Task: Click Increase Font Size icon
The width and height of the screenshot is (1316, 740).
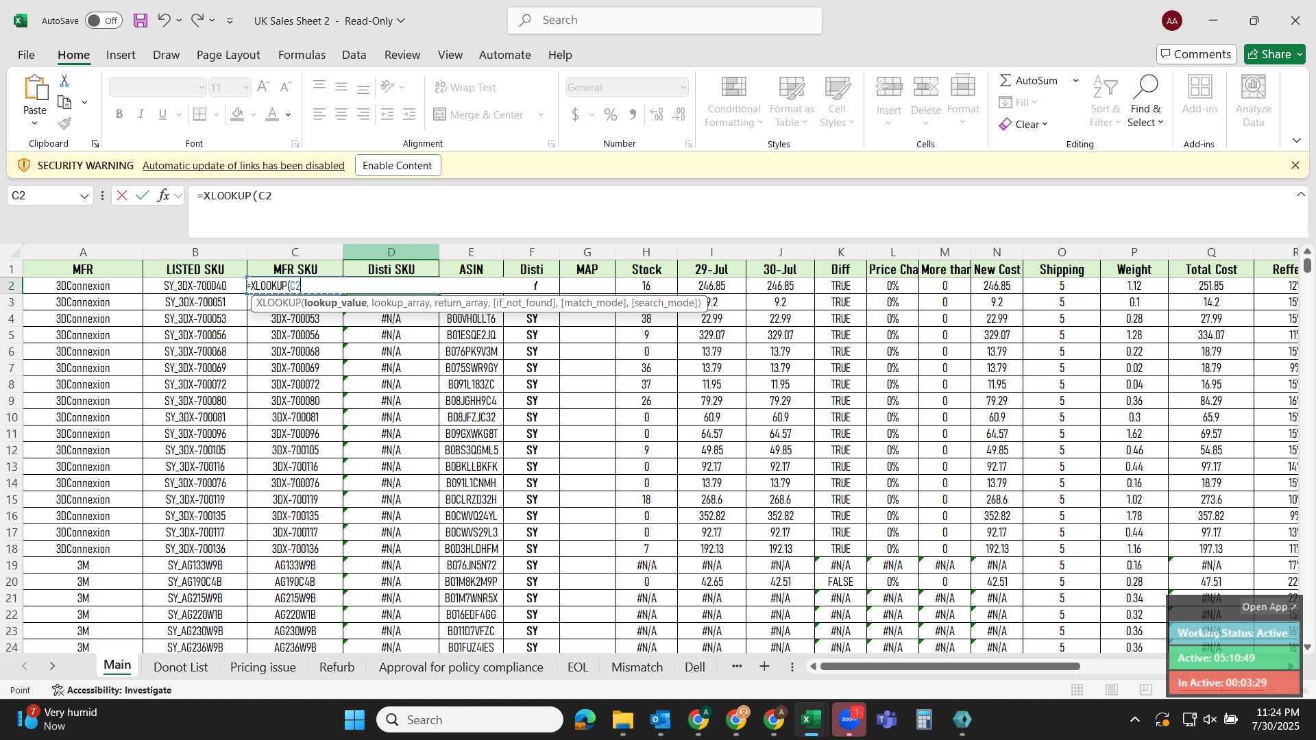Action: point(263,86)
